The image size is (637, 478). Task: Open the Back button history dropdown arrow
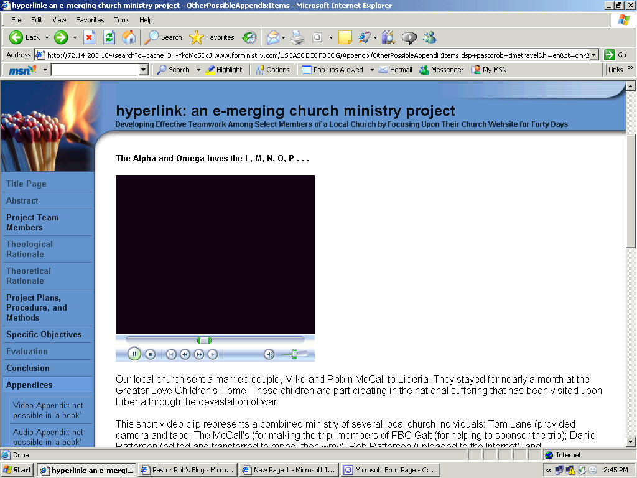pyautogui.click(x=46, y=37)
